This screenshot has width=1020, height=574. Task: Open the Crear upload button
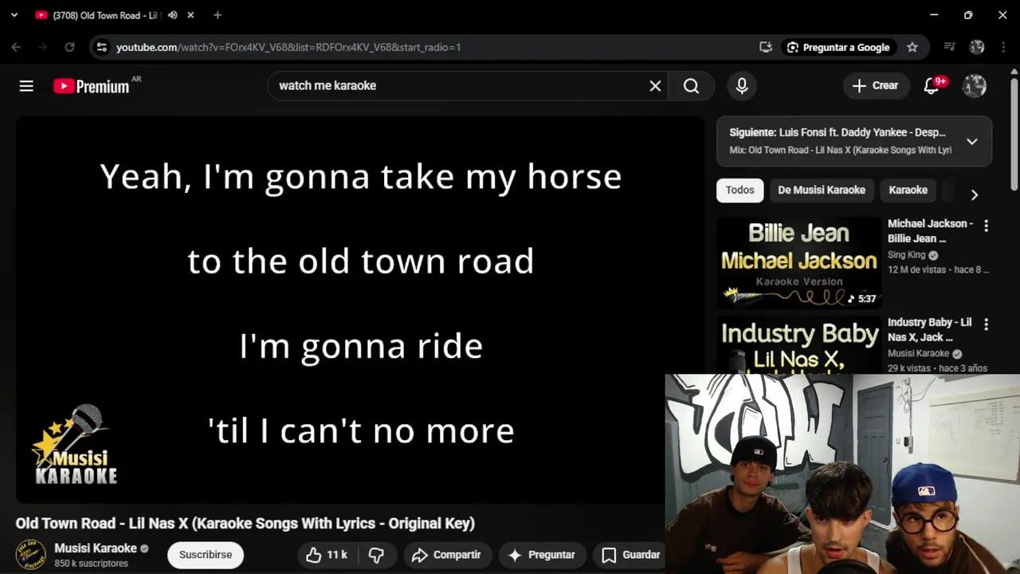(875, 86)
